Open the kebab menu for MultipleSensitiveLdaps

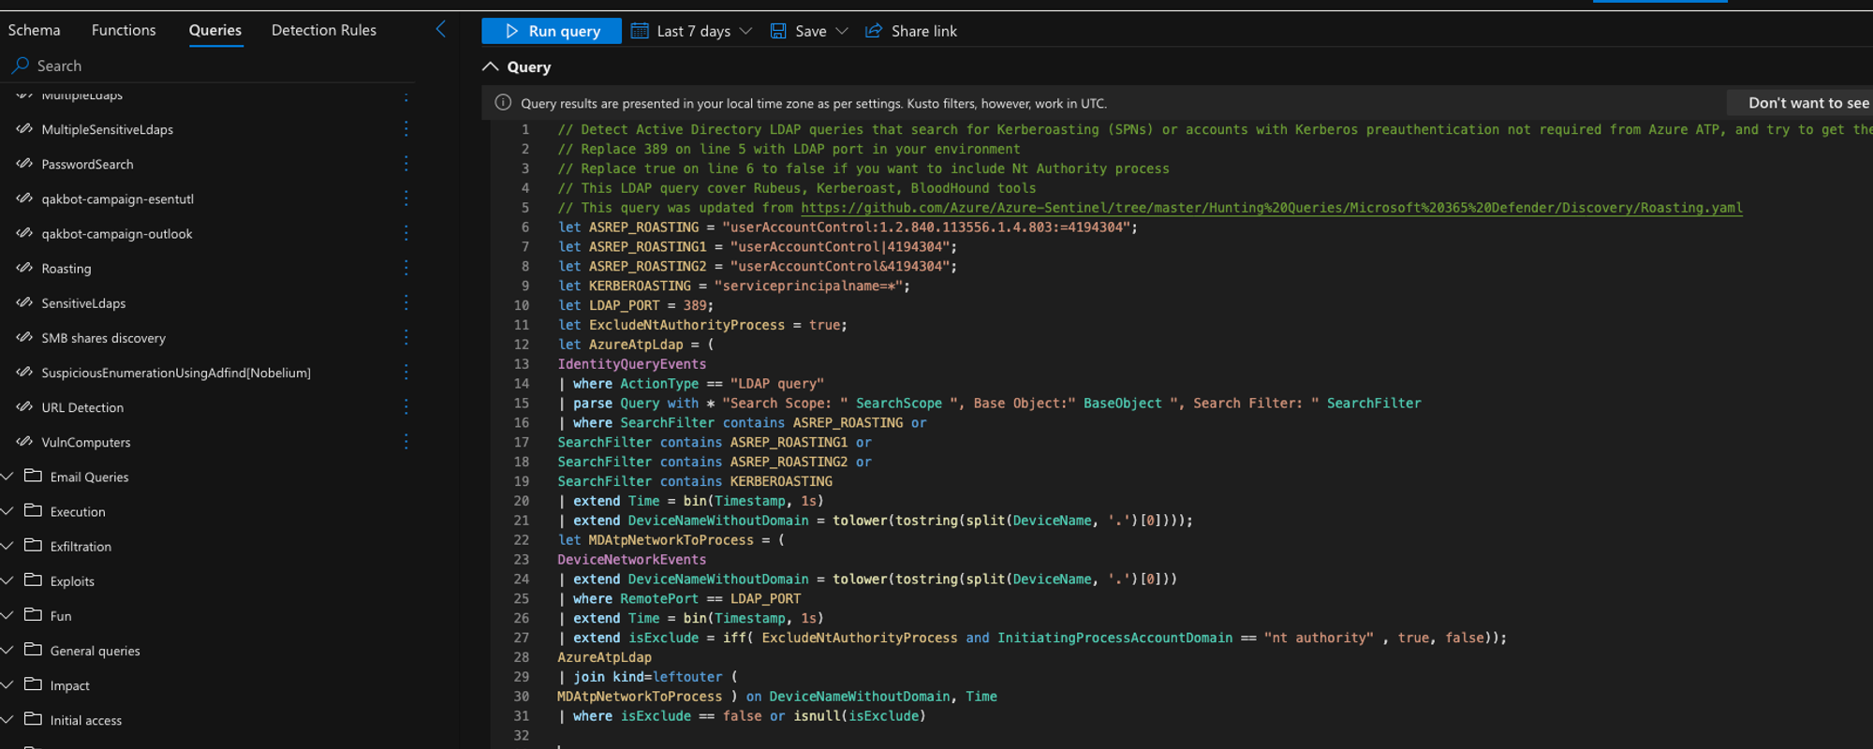[x=406, y=129]
